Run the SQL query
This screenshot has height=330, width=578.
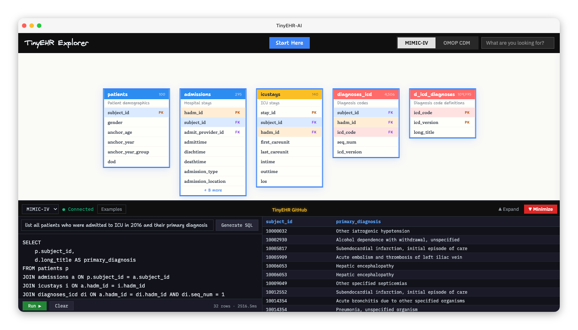click(x=35, y=306)
